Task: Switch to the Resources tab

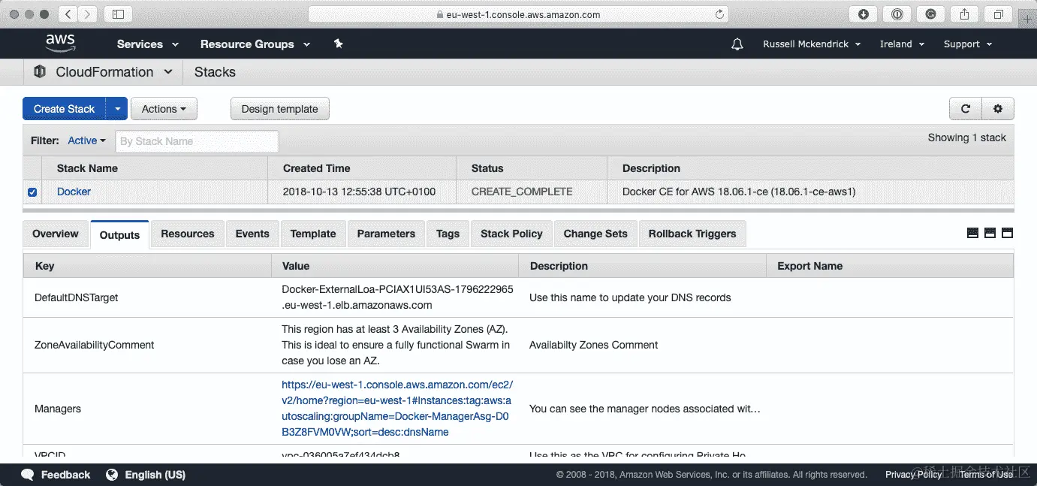Action: pyautogui.click(x=188, y=234)
